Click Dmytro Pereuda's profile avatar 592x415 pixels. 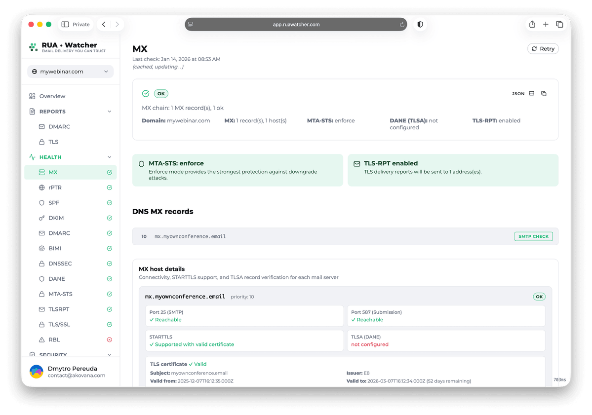pyautogui.click(x=36, y=371)
